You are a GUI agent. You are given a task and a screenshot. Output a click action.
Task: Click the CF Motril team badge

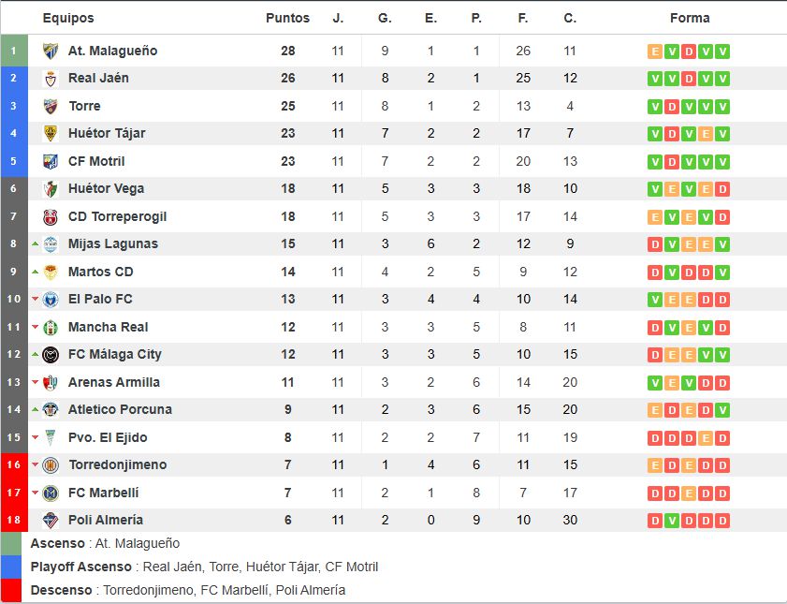pyautogui.click(x=51, y=161)
